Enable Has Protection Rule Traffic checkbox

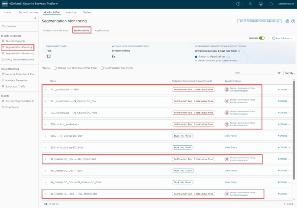coord(103,68)
